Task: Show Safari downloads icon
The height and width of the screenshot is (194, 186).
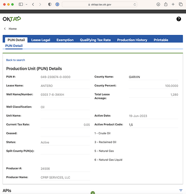Action: (x=158, y=4)
